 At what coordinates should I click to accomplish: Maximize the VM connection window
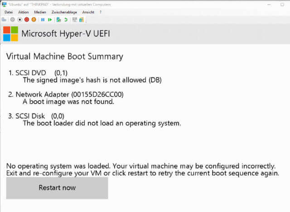[282, 5]
